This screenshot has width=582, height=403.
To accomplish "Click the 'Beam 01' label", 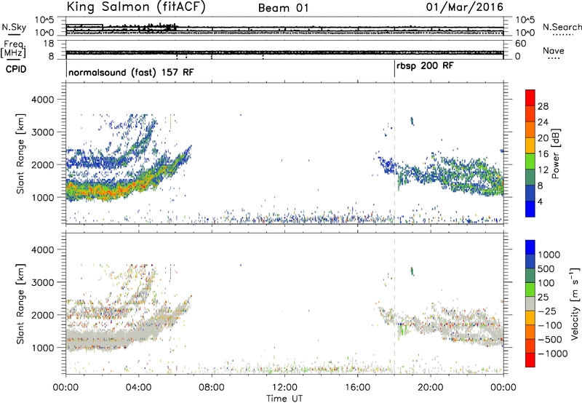I will pos(284,8).
